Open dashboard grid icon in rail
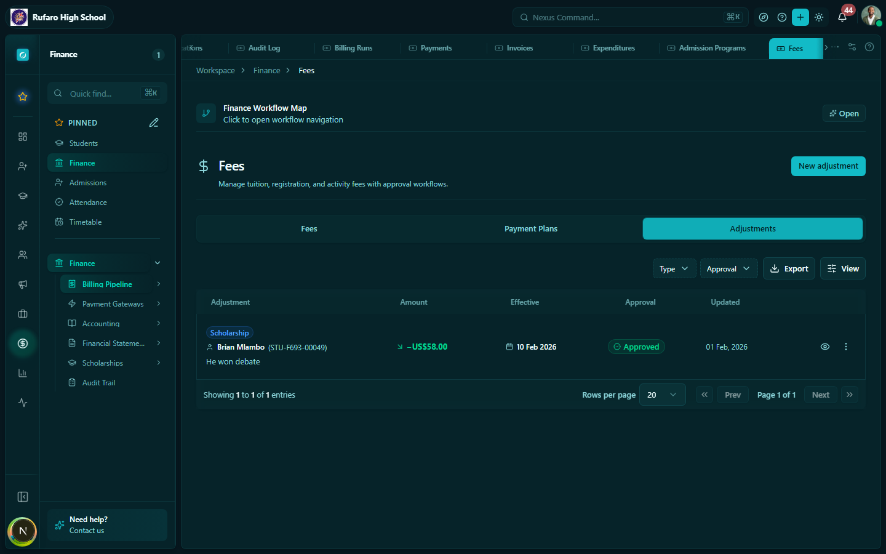 click(x=23, y=137)
